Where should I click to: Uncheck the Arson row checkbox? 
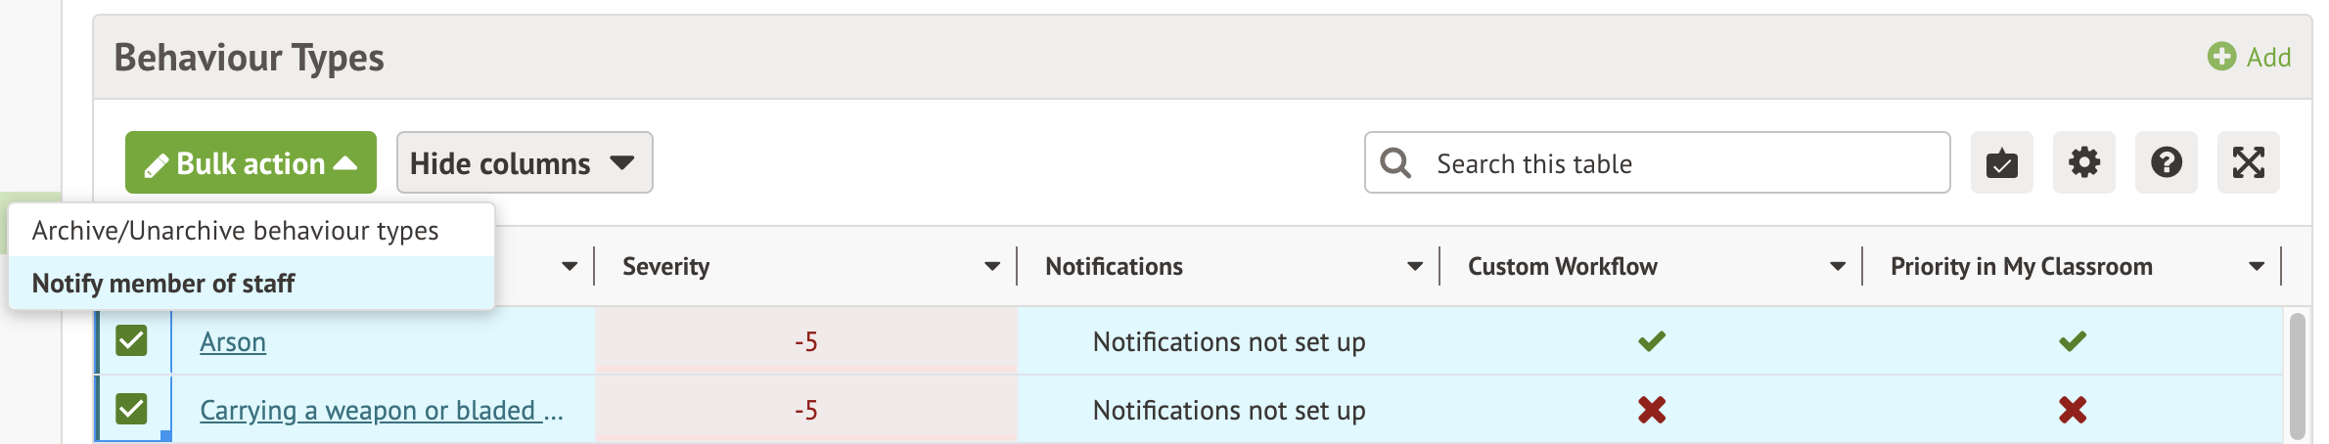(131, 340)
